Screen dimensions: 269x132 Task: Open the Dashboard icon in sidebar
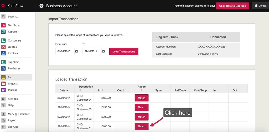3,25
